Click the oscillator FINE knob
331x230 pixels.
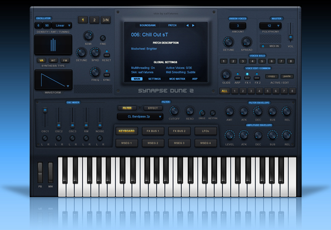[103, 38]
